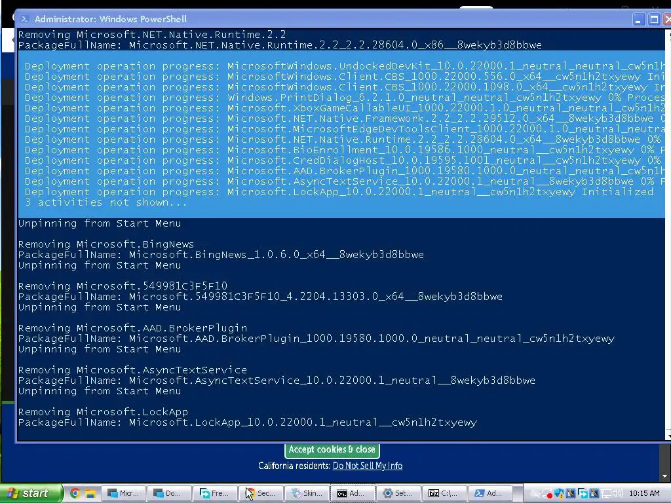
Task: Click the browser page scrollbar down arrow
Action: [664, 476]
